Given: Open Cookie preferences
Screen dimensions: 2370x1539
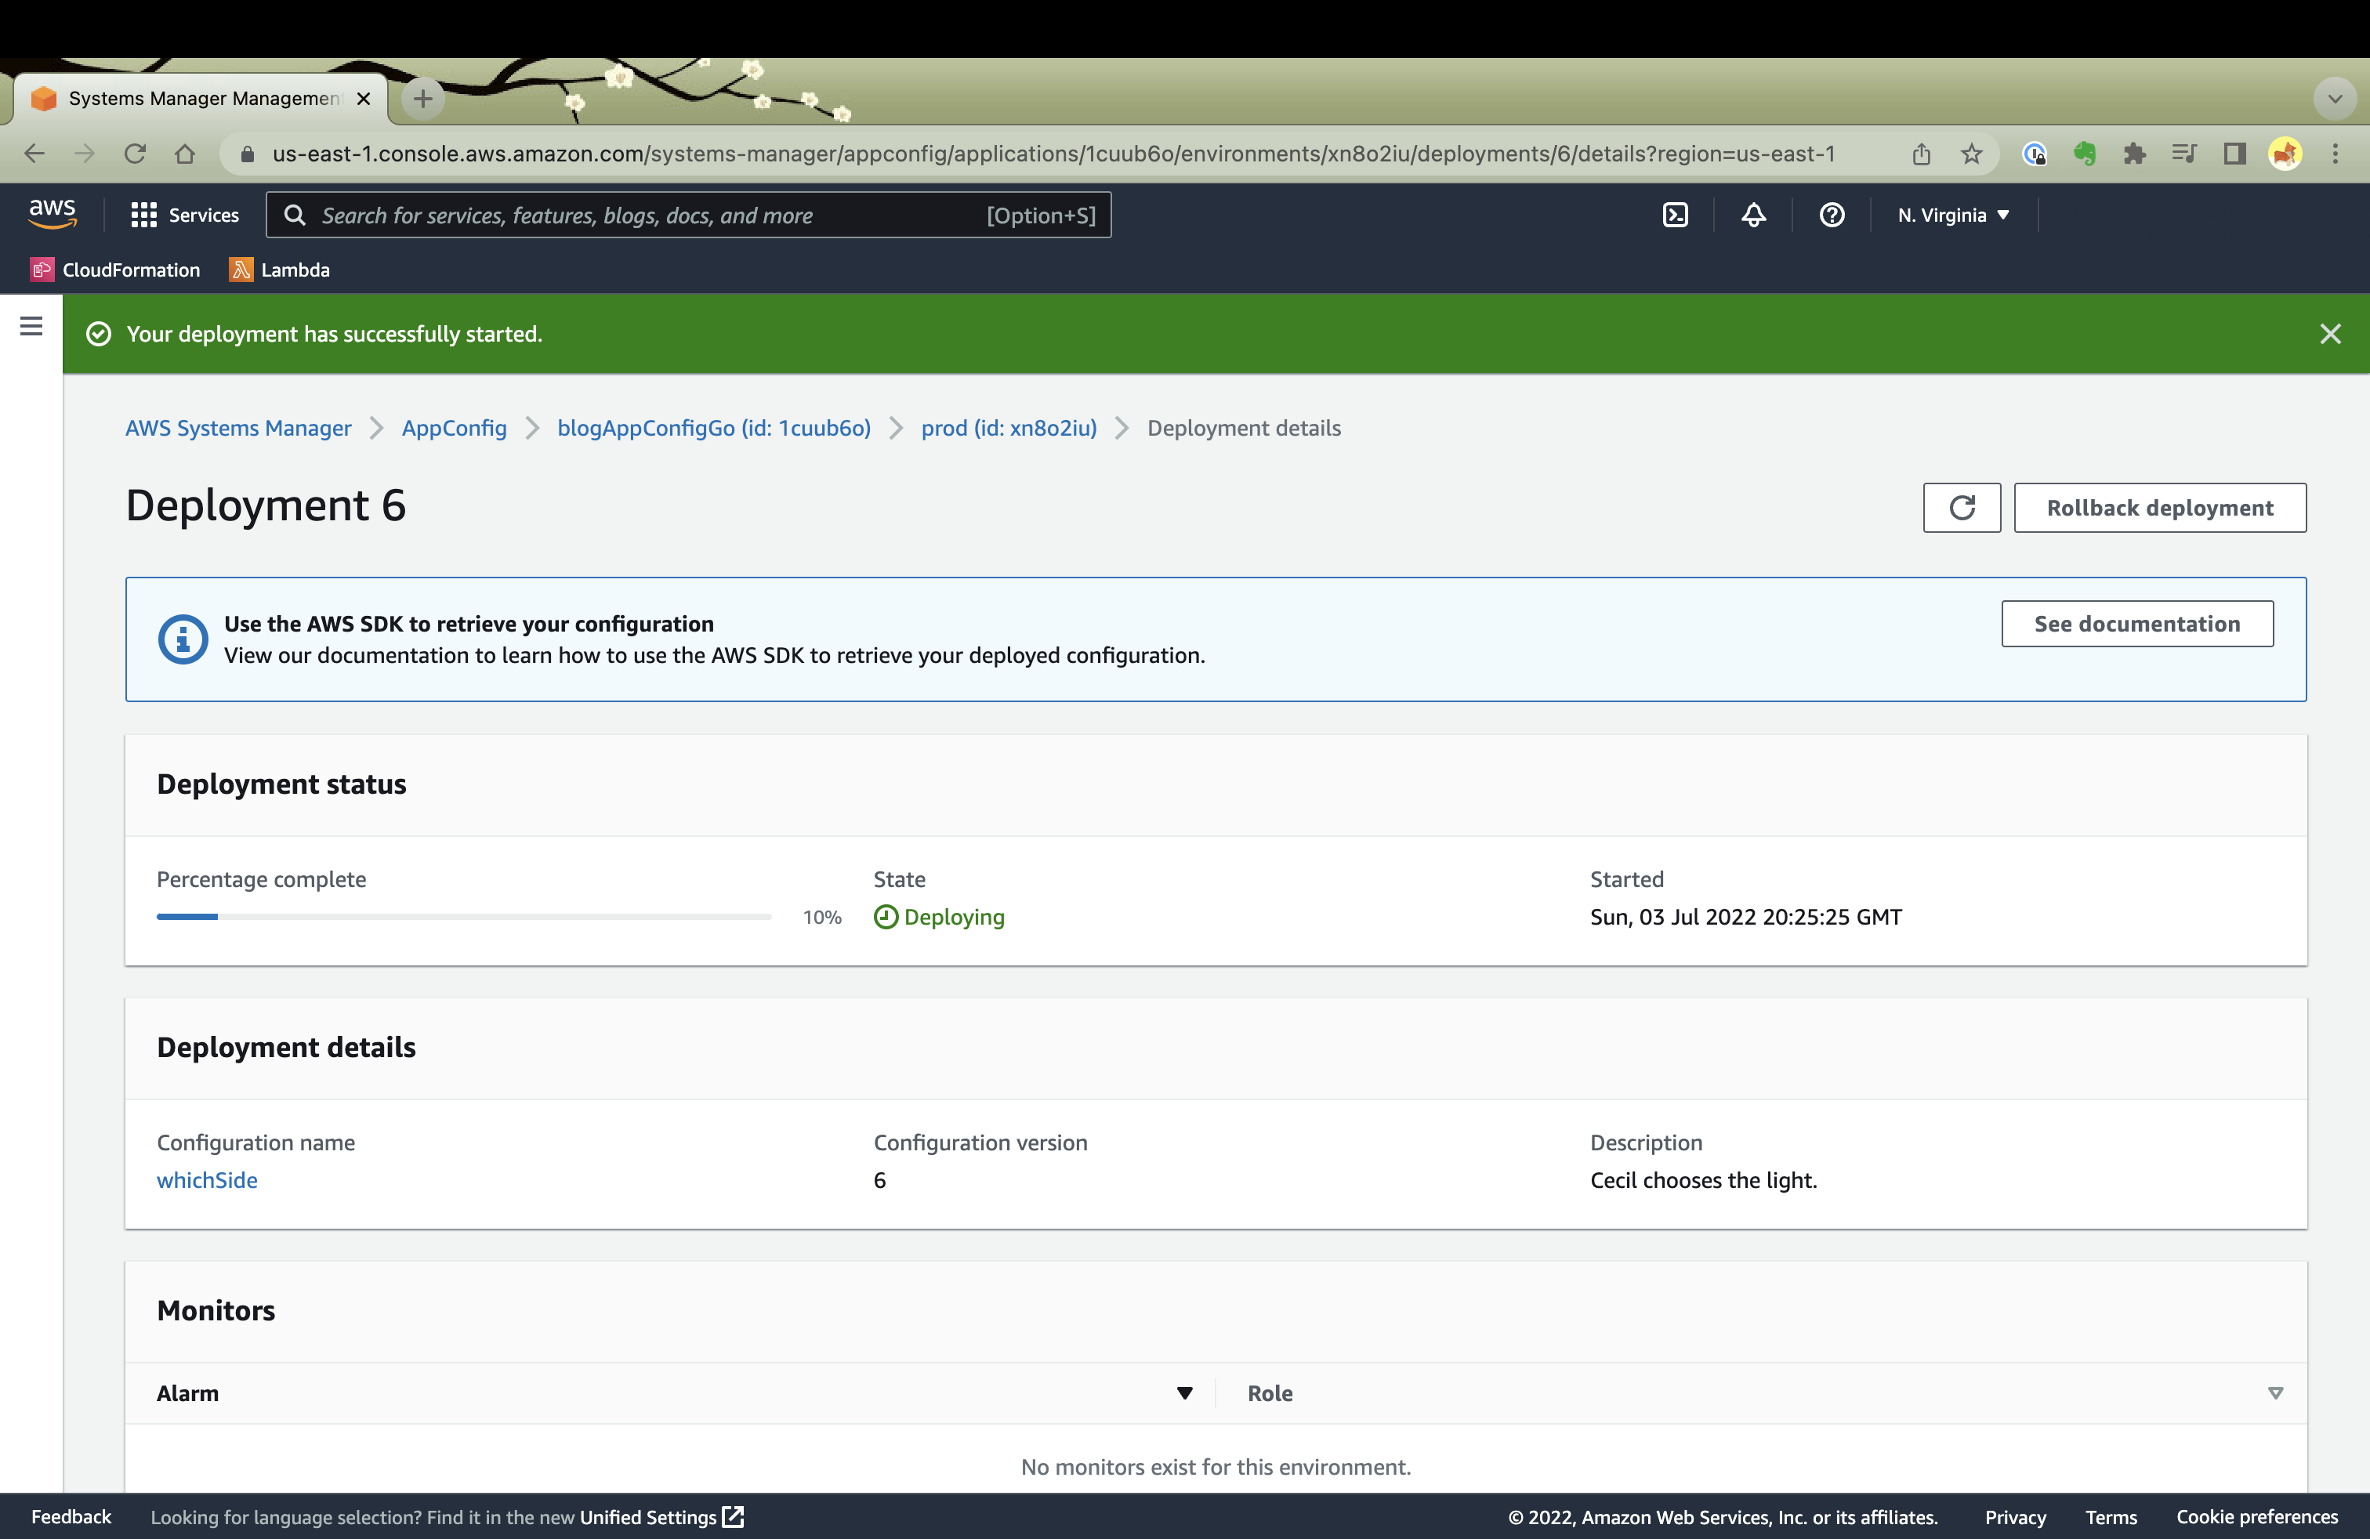Looking at the screenshot, I should (x=2256, y=1516).
